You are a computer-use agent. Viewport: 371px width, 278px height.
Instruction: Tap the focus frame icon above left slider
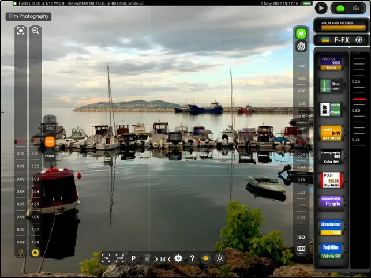[21, 31]
